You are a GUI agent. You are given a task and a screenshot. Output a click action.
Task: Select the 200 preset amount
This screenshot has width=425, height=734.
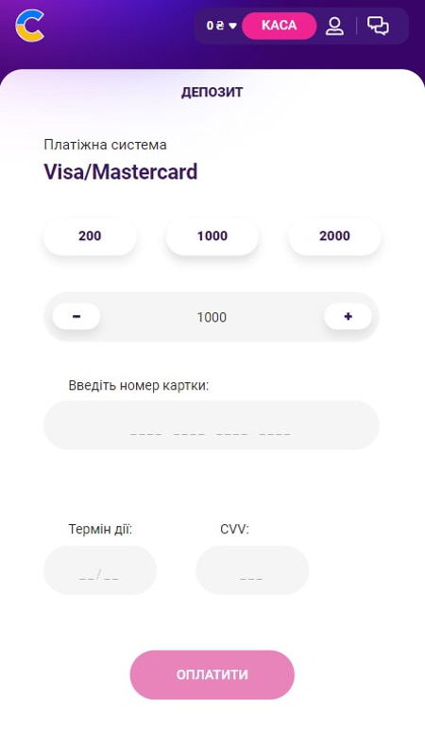[x=90, y=236]
